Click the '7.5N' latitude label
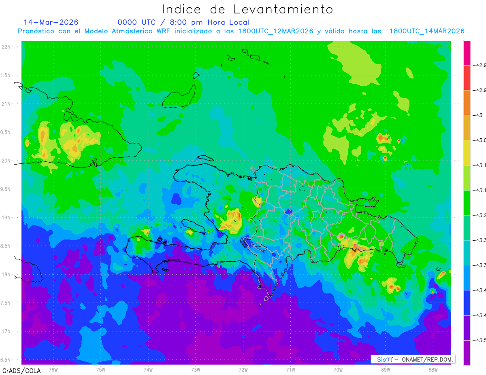This screenshot has height=375, width=486. [x=6, y=303]
